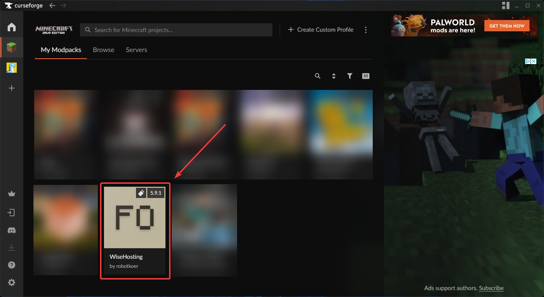Navigate forward with the right arrow

click(63, 5)
